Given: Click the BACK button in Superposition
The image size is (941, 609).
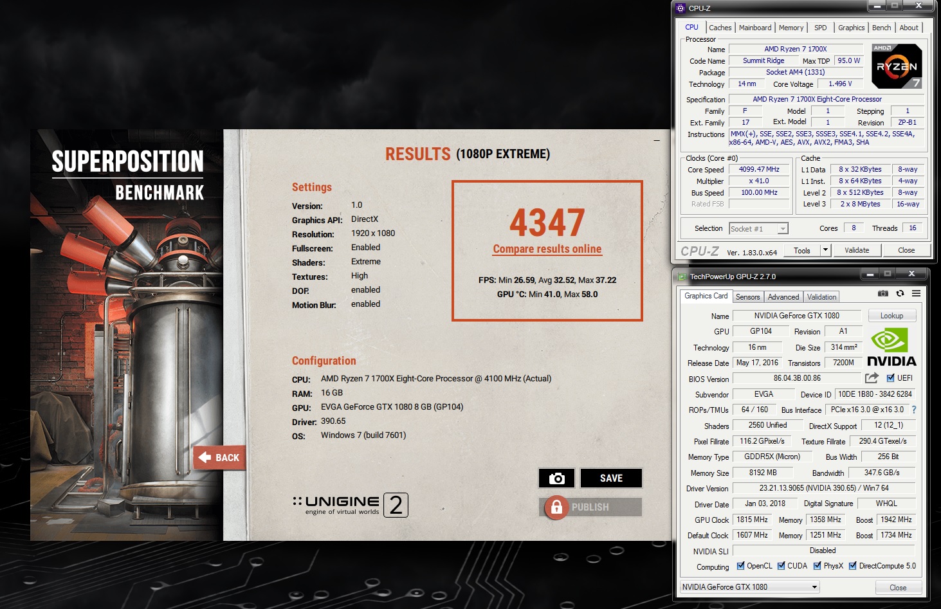Looking at the screenshot, I should point(219,457).
